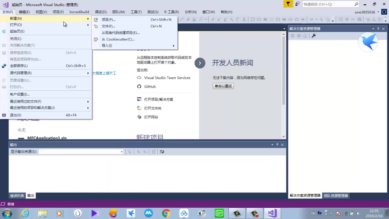Click the send feedback icon
The image size is (389, 219).
coord(297,4)
